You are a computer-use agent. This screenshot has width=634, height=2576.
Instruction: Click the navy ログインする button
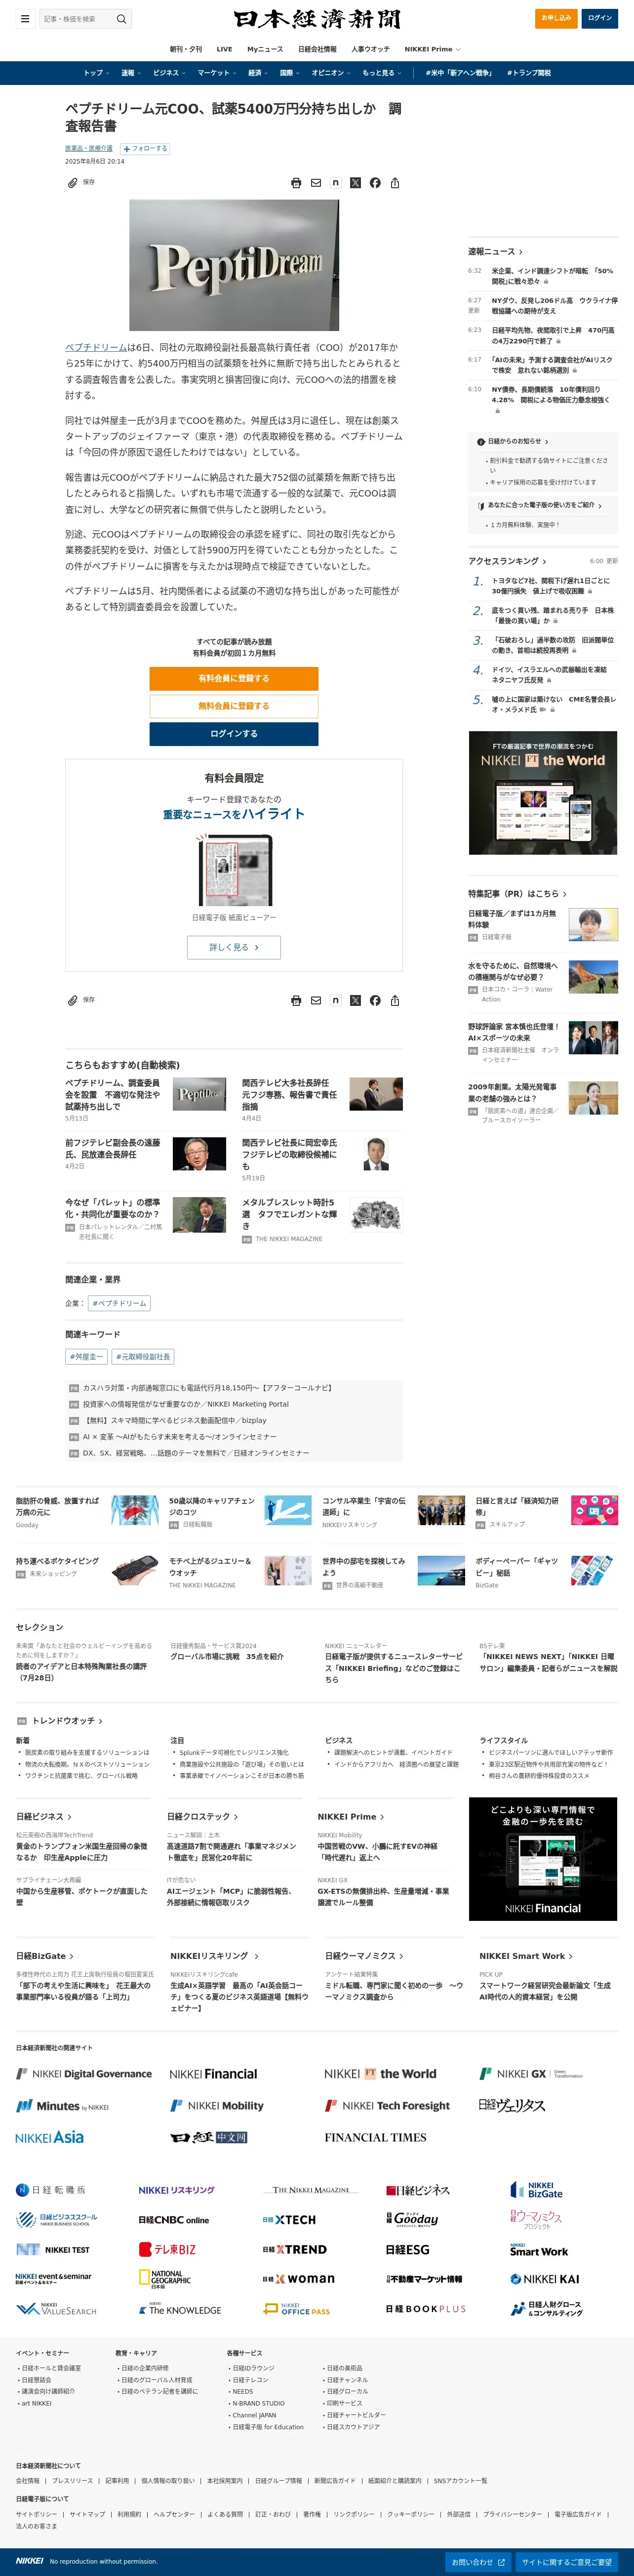[x=234, y=734]
